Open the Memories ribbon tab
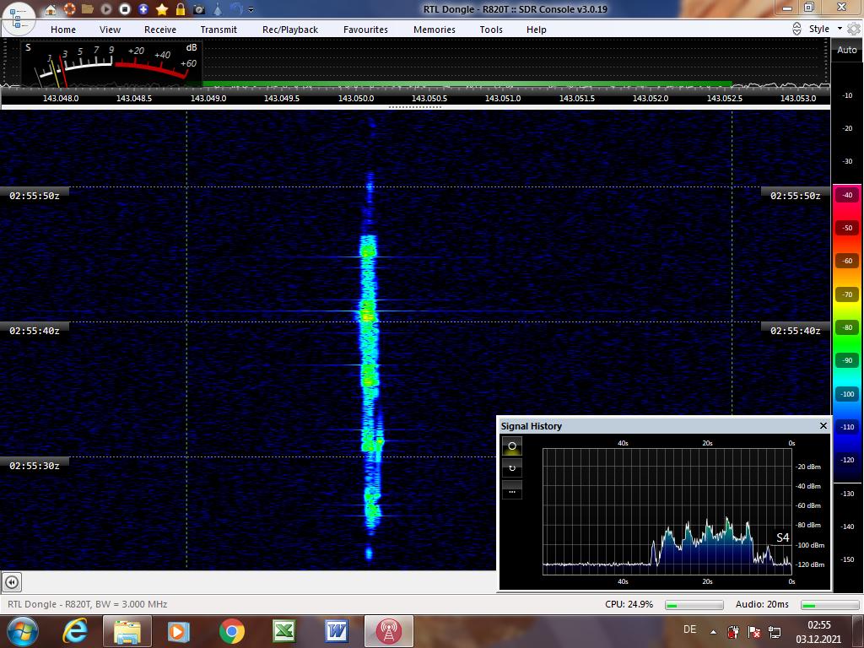The width and height of the screenshot is (864, 648). 435,30
